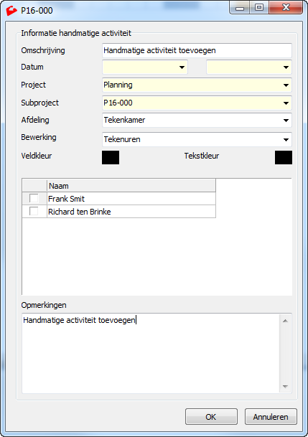
Task: Cancel with the Annuleren button
Action: 271,417
